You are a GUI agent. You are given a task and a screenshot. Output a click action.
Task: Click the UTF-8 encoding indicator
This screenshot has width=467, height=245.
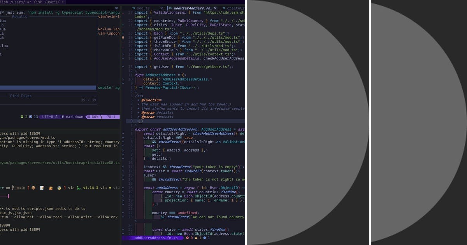click(x=50, y=117)
